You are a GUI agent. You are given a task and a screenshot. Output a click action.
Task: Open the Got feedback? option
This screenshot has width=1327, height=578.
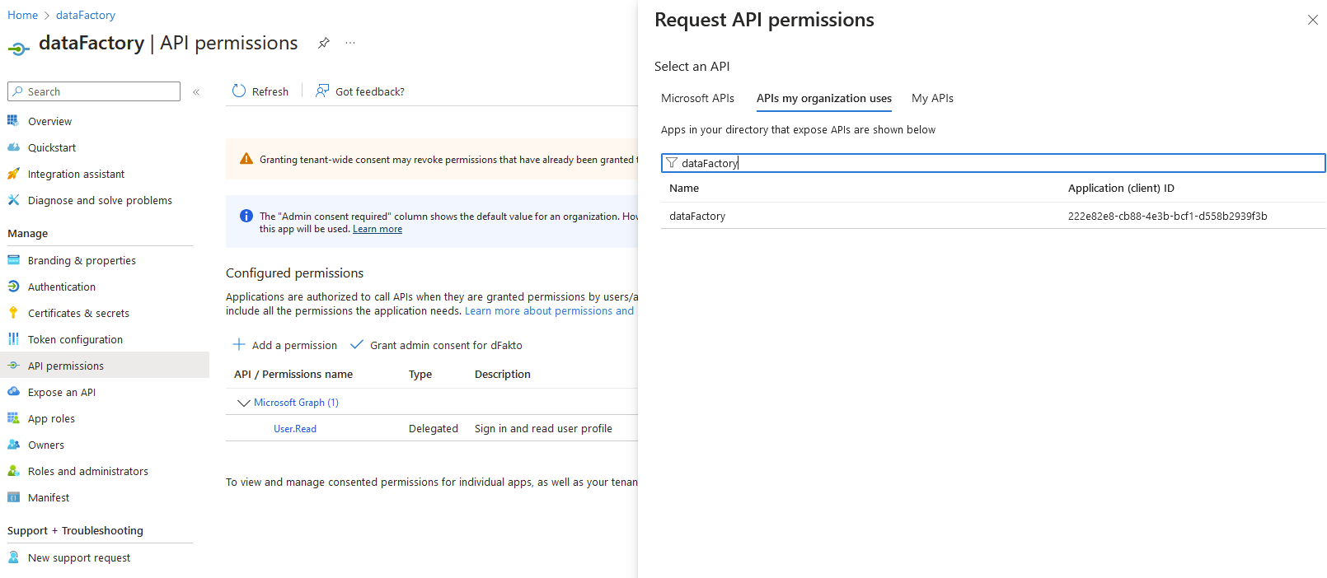(x=360, y=91)
